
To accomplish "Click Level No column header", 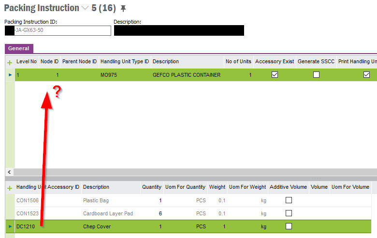I will [x=27, y=61].
